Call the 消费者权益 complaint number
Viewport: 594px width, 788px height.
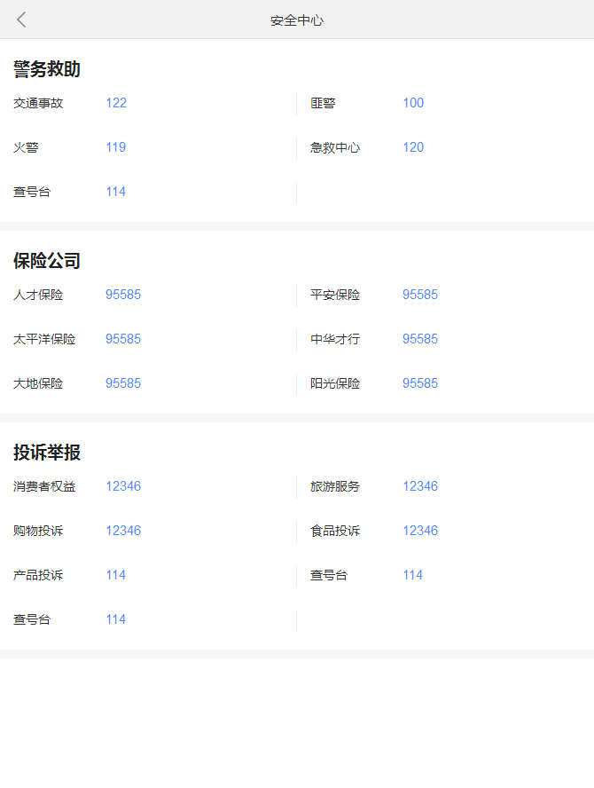pos(123,486)
